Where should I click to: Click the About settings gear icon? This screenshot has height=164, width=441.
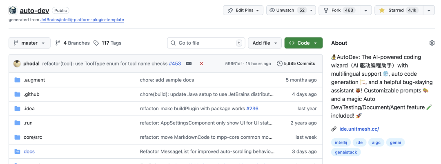pyautogui.click(x=432, y=43)
